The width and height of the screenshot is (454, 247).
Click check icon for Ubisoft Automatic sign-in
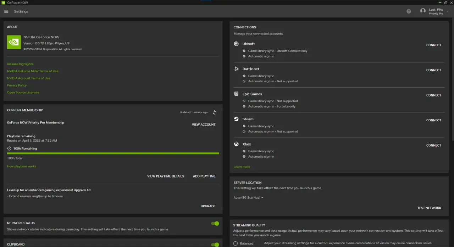[244, 56]
